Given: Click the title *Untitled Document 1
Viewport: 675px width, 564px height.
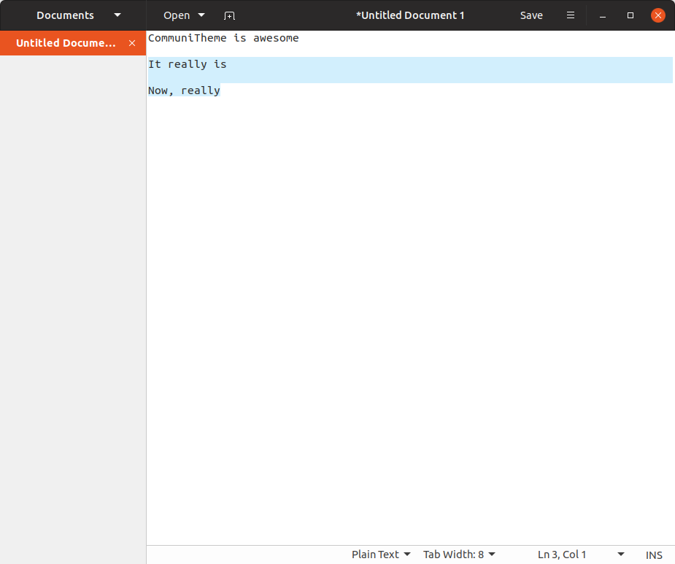Looking at the screenshot, I should point(410,15).
